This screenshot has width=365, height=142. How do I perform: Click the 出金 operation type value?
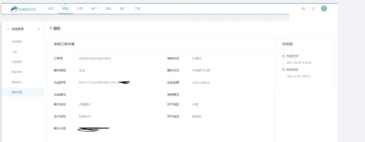click(82, 70)
